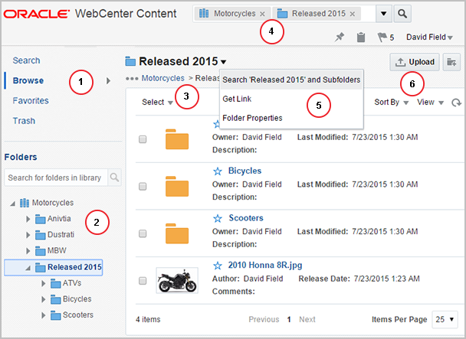Viewport: 466px width, 339px height.
Task: Open the Search tab in sidebar
Action: coord(26,60)
